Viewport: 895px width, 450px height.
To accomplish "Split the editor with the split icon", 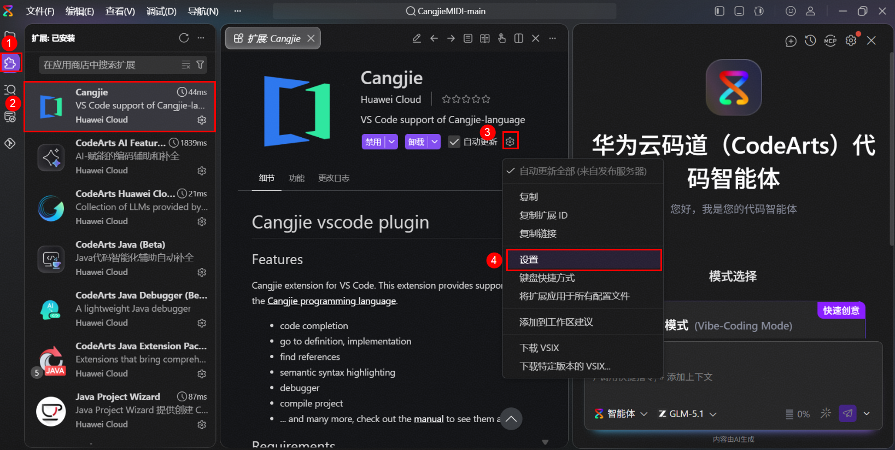I will click(x=519, y=38).
